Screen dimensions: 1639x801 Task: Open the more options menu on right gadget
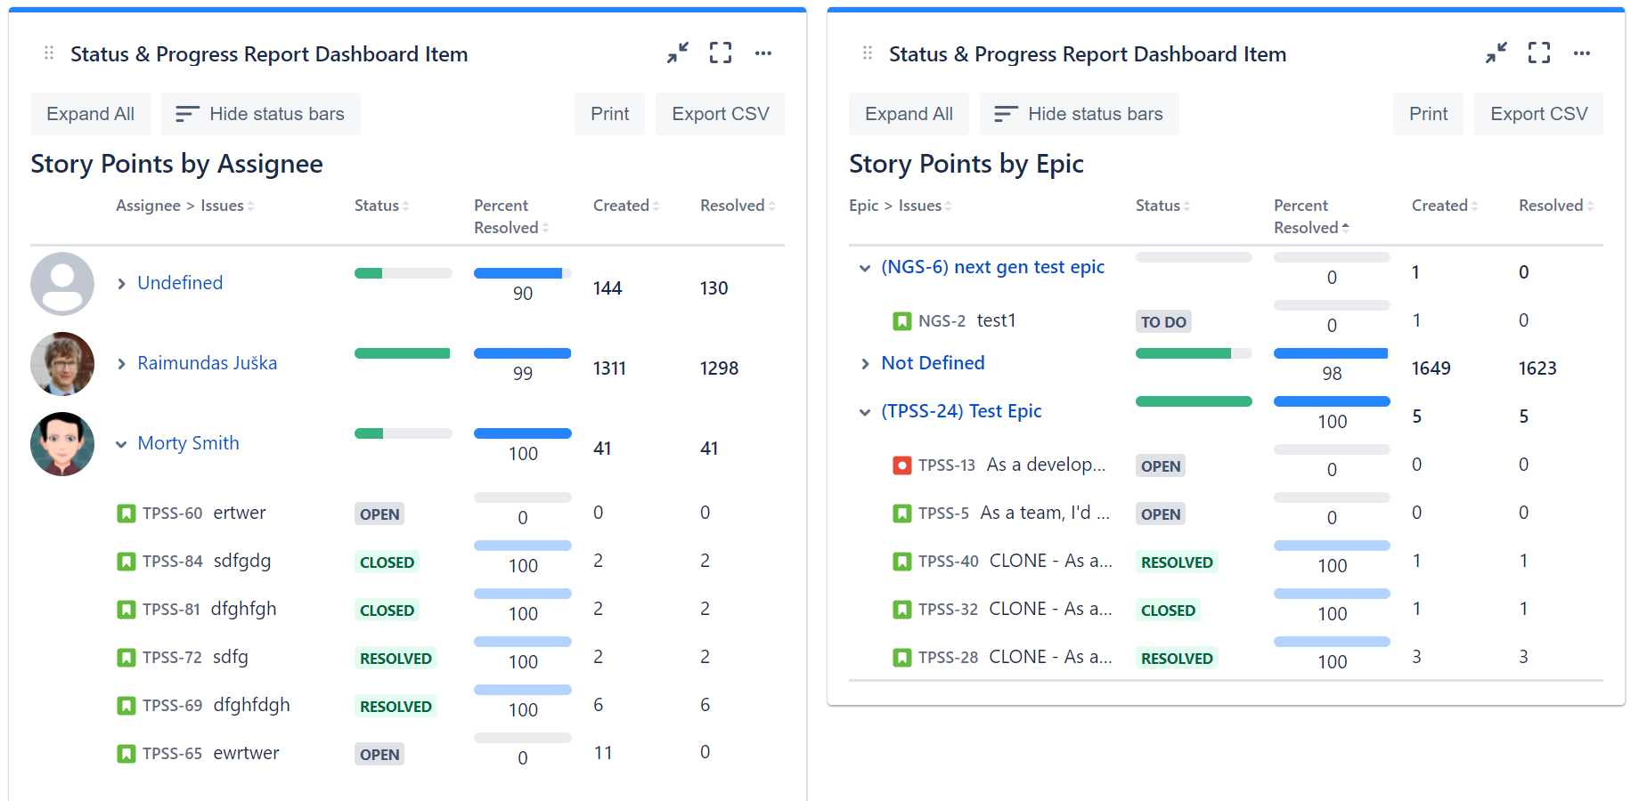tap(1582, 53)
